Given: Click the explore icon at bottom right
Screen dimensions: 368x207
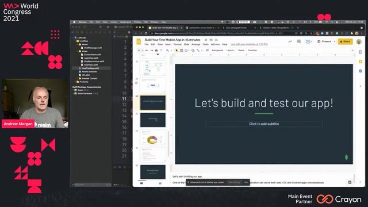Looking at the screenshot, I should 350,182.
